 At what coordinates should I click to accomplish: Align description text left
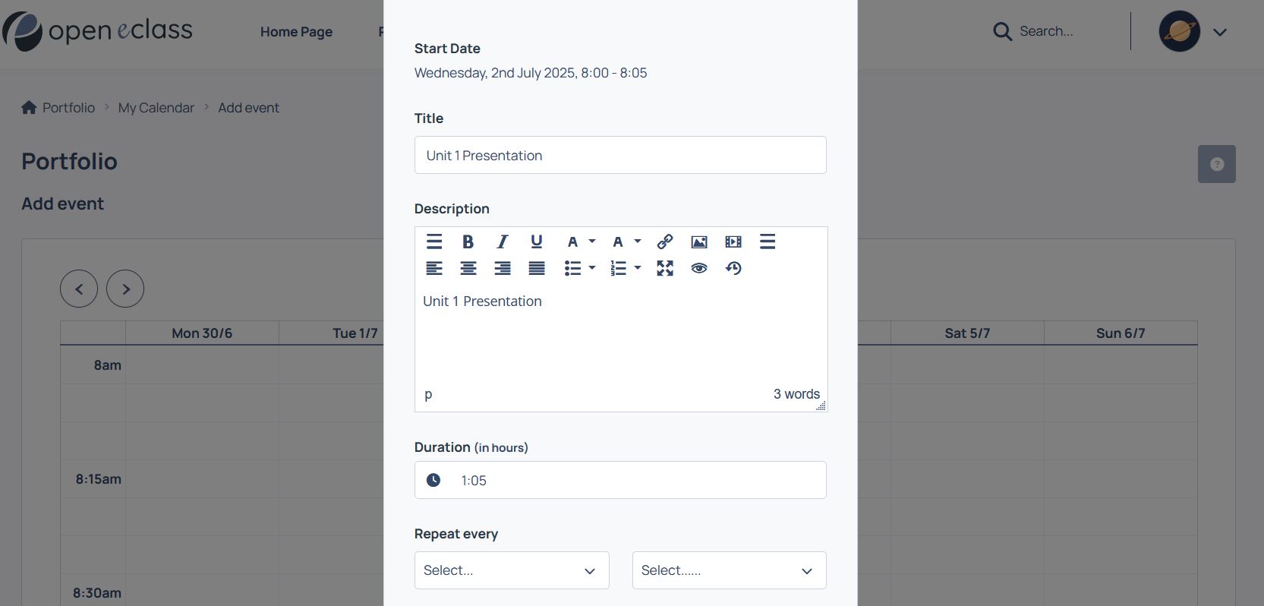[434, 268]
